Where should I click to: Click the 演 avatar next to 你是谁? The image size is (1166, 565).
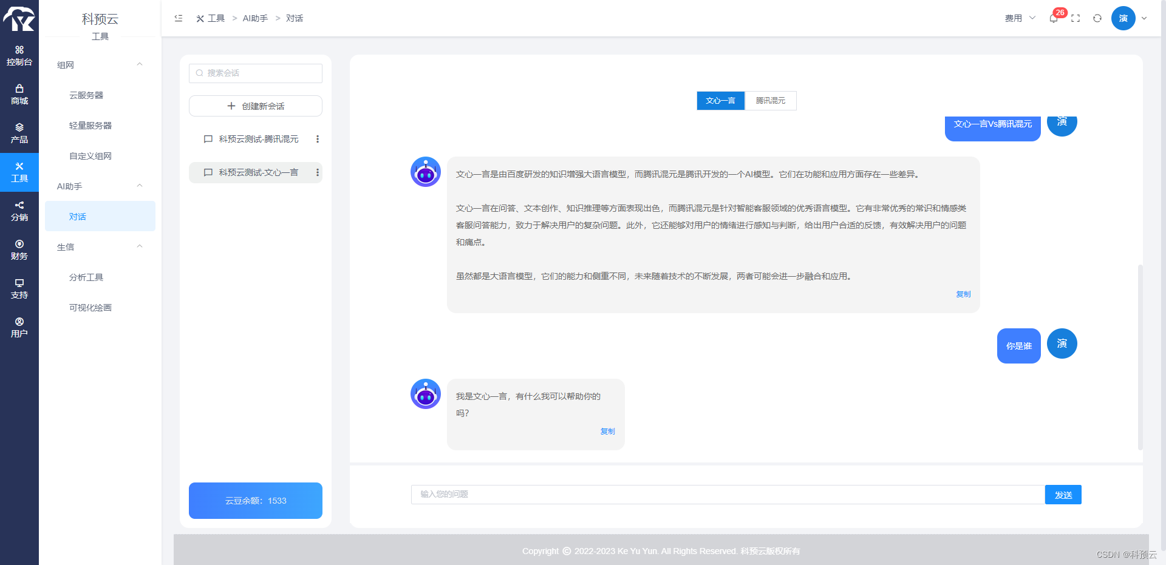click(1062, 343)
